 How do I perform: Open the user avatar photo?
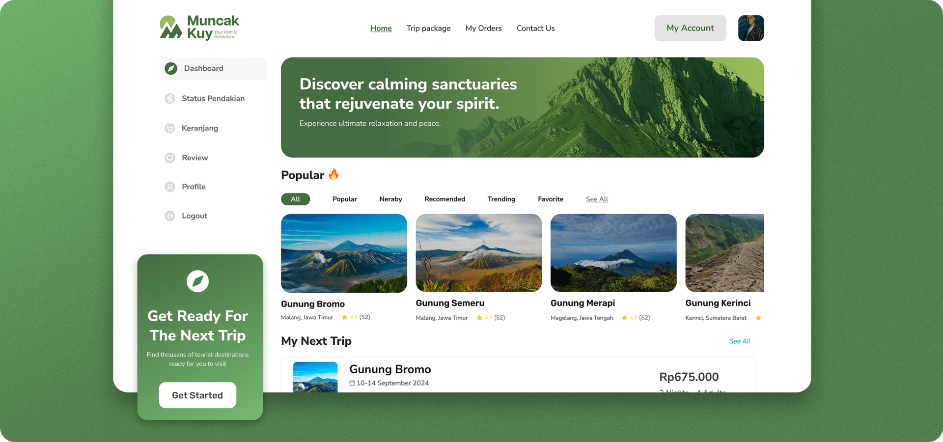[x=750, y=28]
